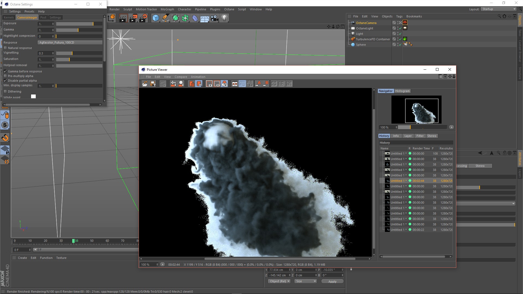Click the light bulb icon in main toolbar
This screenshot has height=294, width=523.
tap(224, 18)
